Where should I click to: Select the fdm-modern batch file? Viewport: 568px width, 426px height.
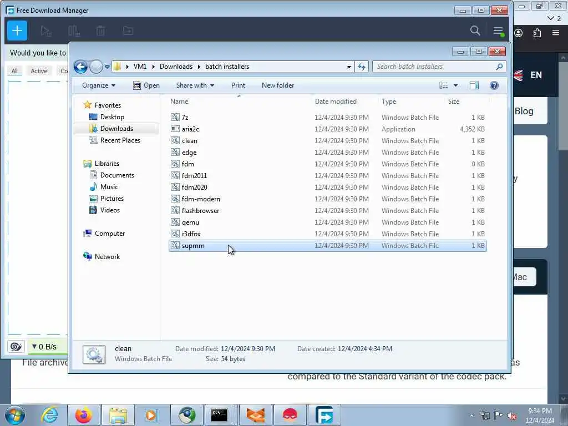(x=328, y=199)
